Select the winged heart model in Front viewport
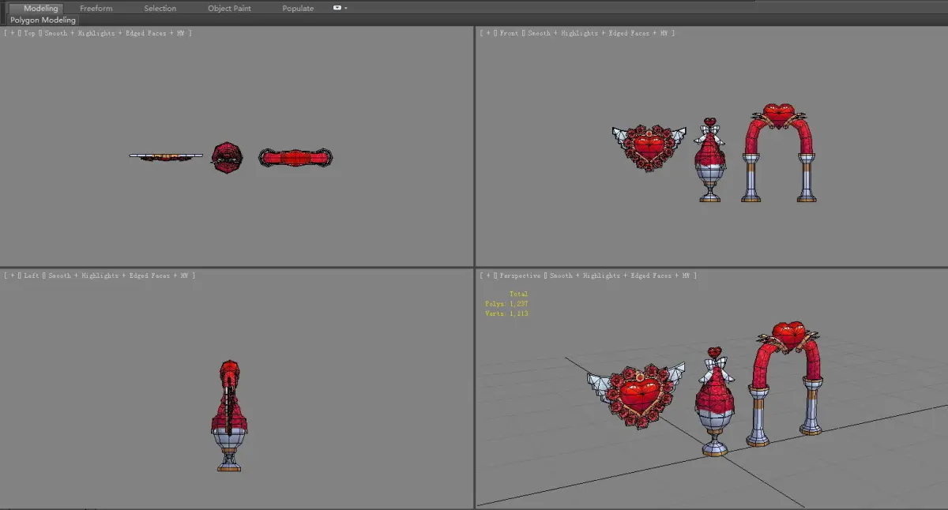948x510 pixels. click(x=649, y=147)
